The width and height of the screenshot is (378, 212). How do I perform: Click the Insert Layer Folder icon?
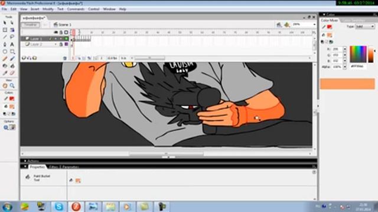coord(35,58)
